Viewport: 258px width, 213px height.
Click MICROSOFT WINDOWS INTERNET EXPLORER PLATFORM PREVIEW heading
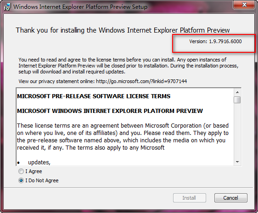pos(110,111)
